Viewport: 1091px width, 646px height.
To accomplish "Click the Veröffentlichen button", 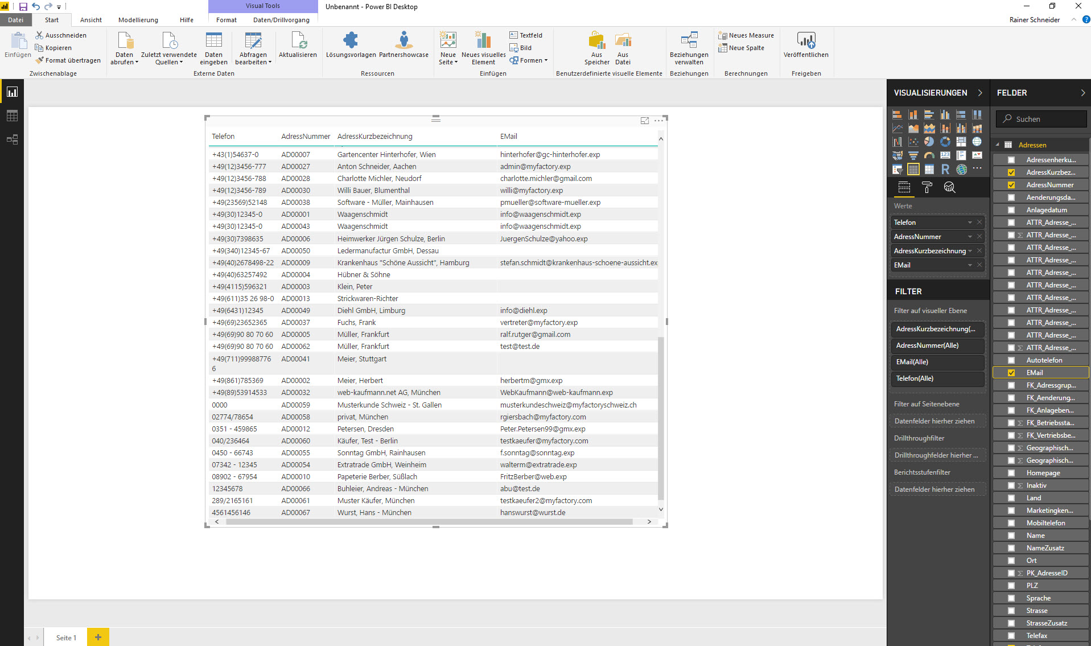I will tap(805, 46).
